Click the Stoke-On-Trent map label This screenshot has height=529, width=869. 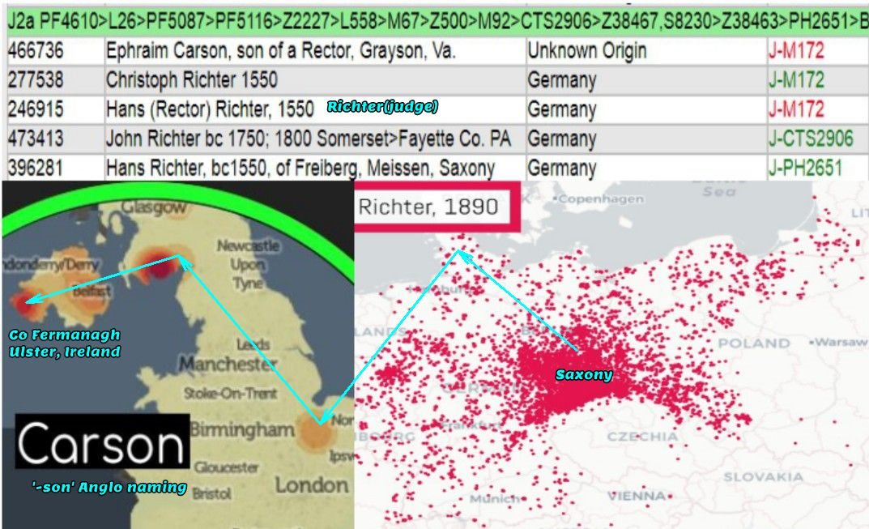tap(230, 394)
